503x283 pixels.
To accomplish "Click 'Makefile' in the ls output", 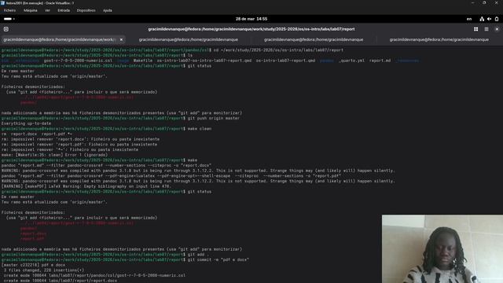I will [x=143, y=61].
